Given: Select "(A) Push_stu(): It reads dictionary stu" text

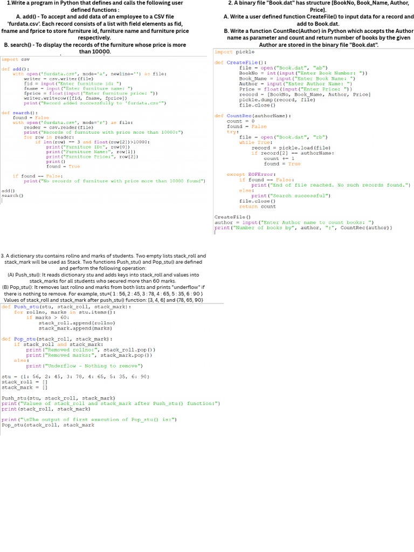Looking at the screenshot, I should pos(103,278).
